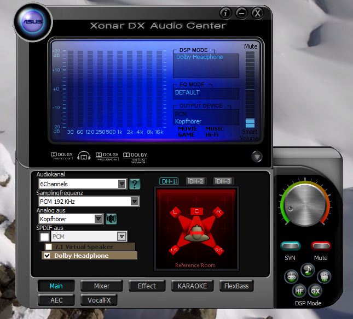Click the 16k equalizer band

pyautogui.click(x=159, y=89)
